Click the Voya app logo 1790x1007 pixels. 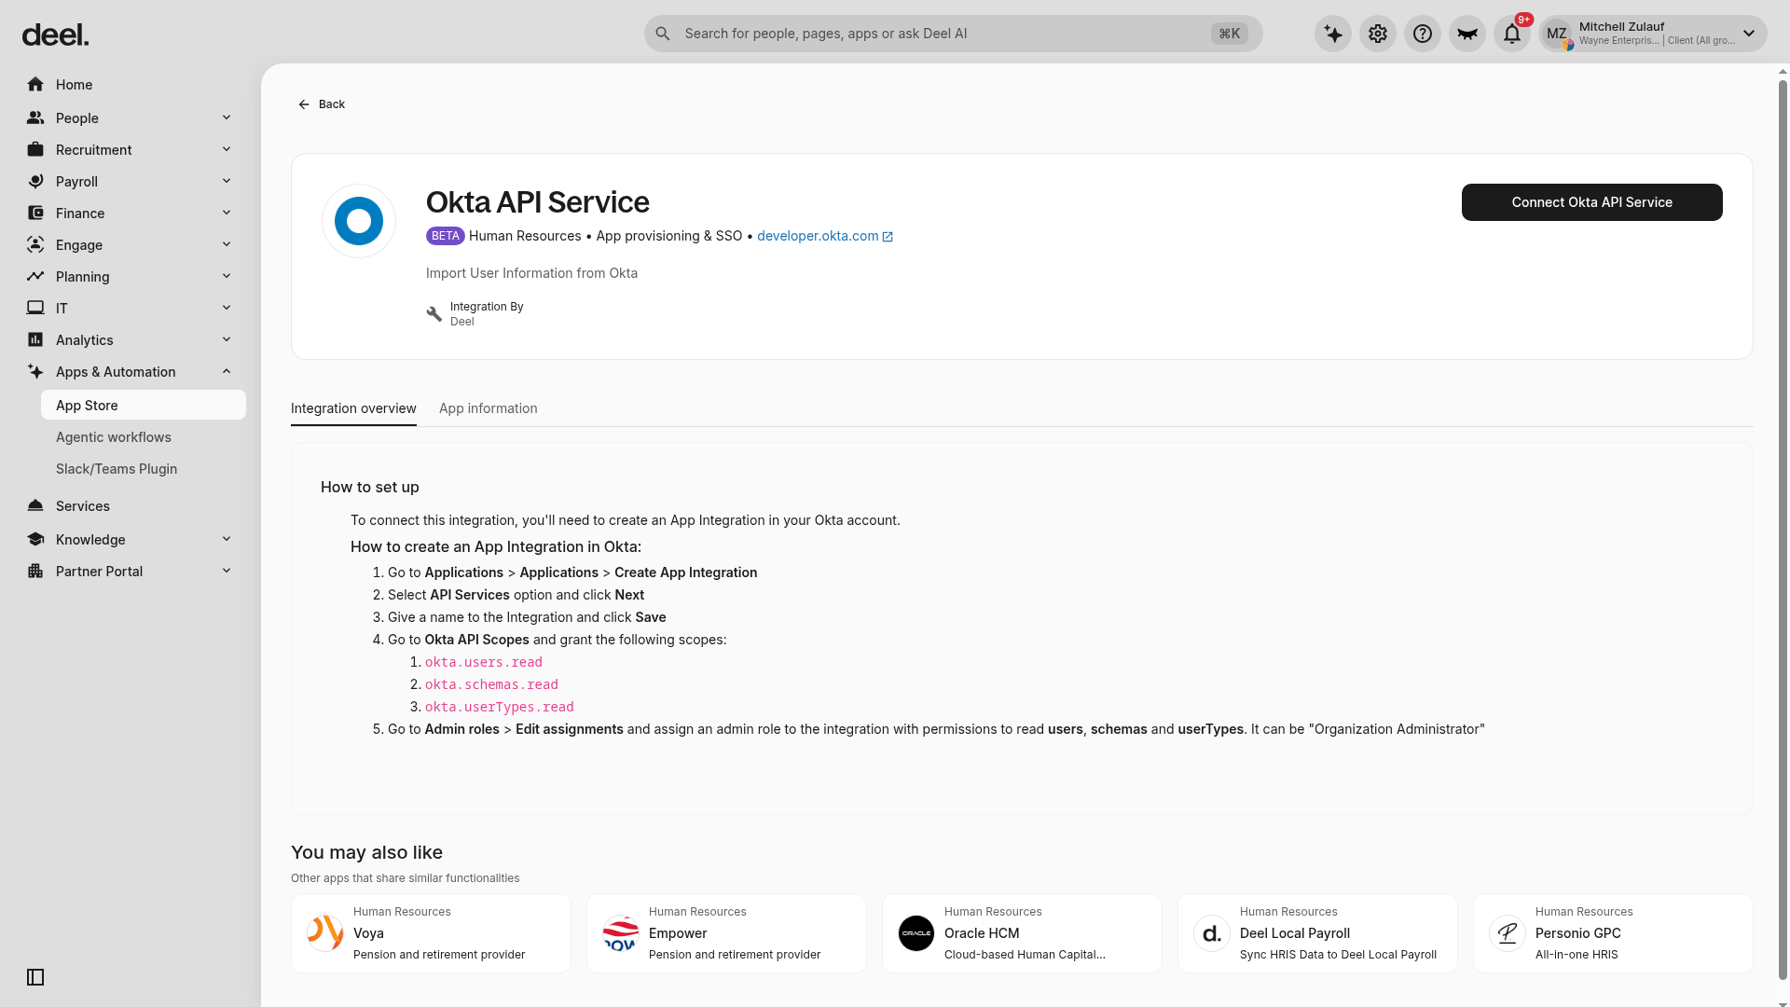[x=325, y=933]
